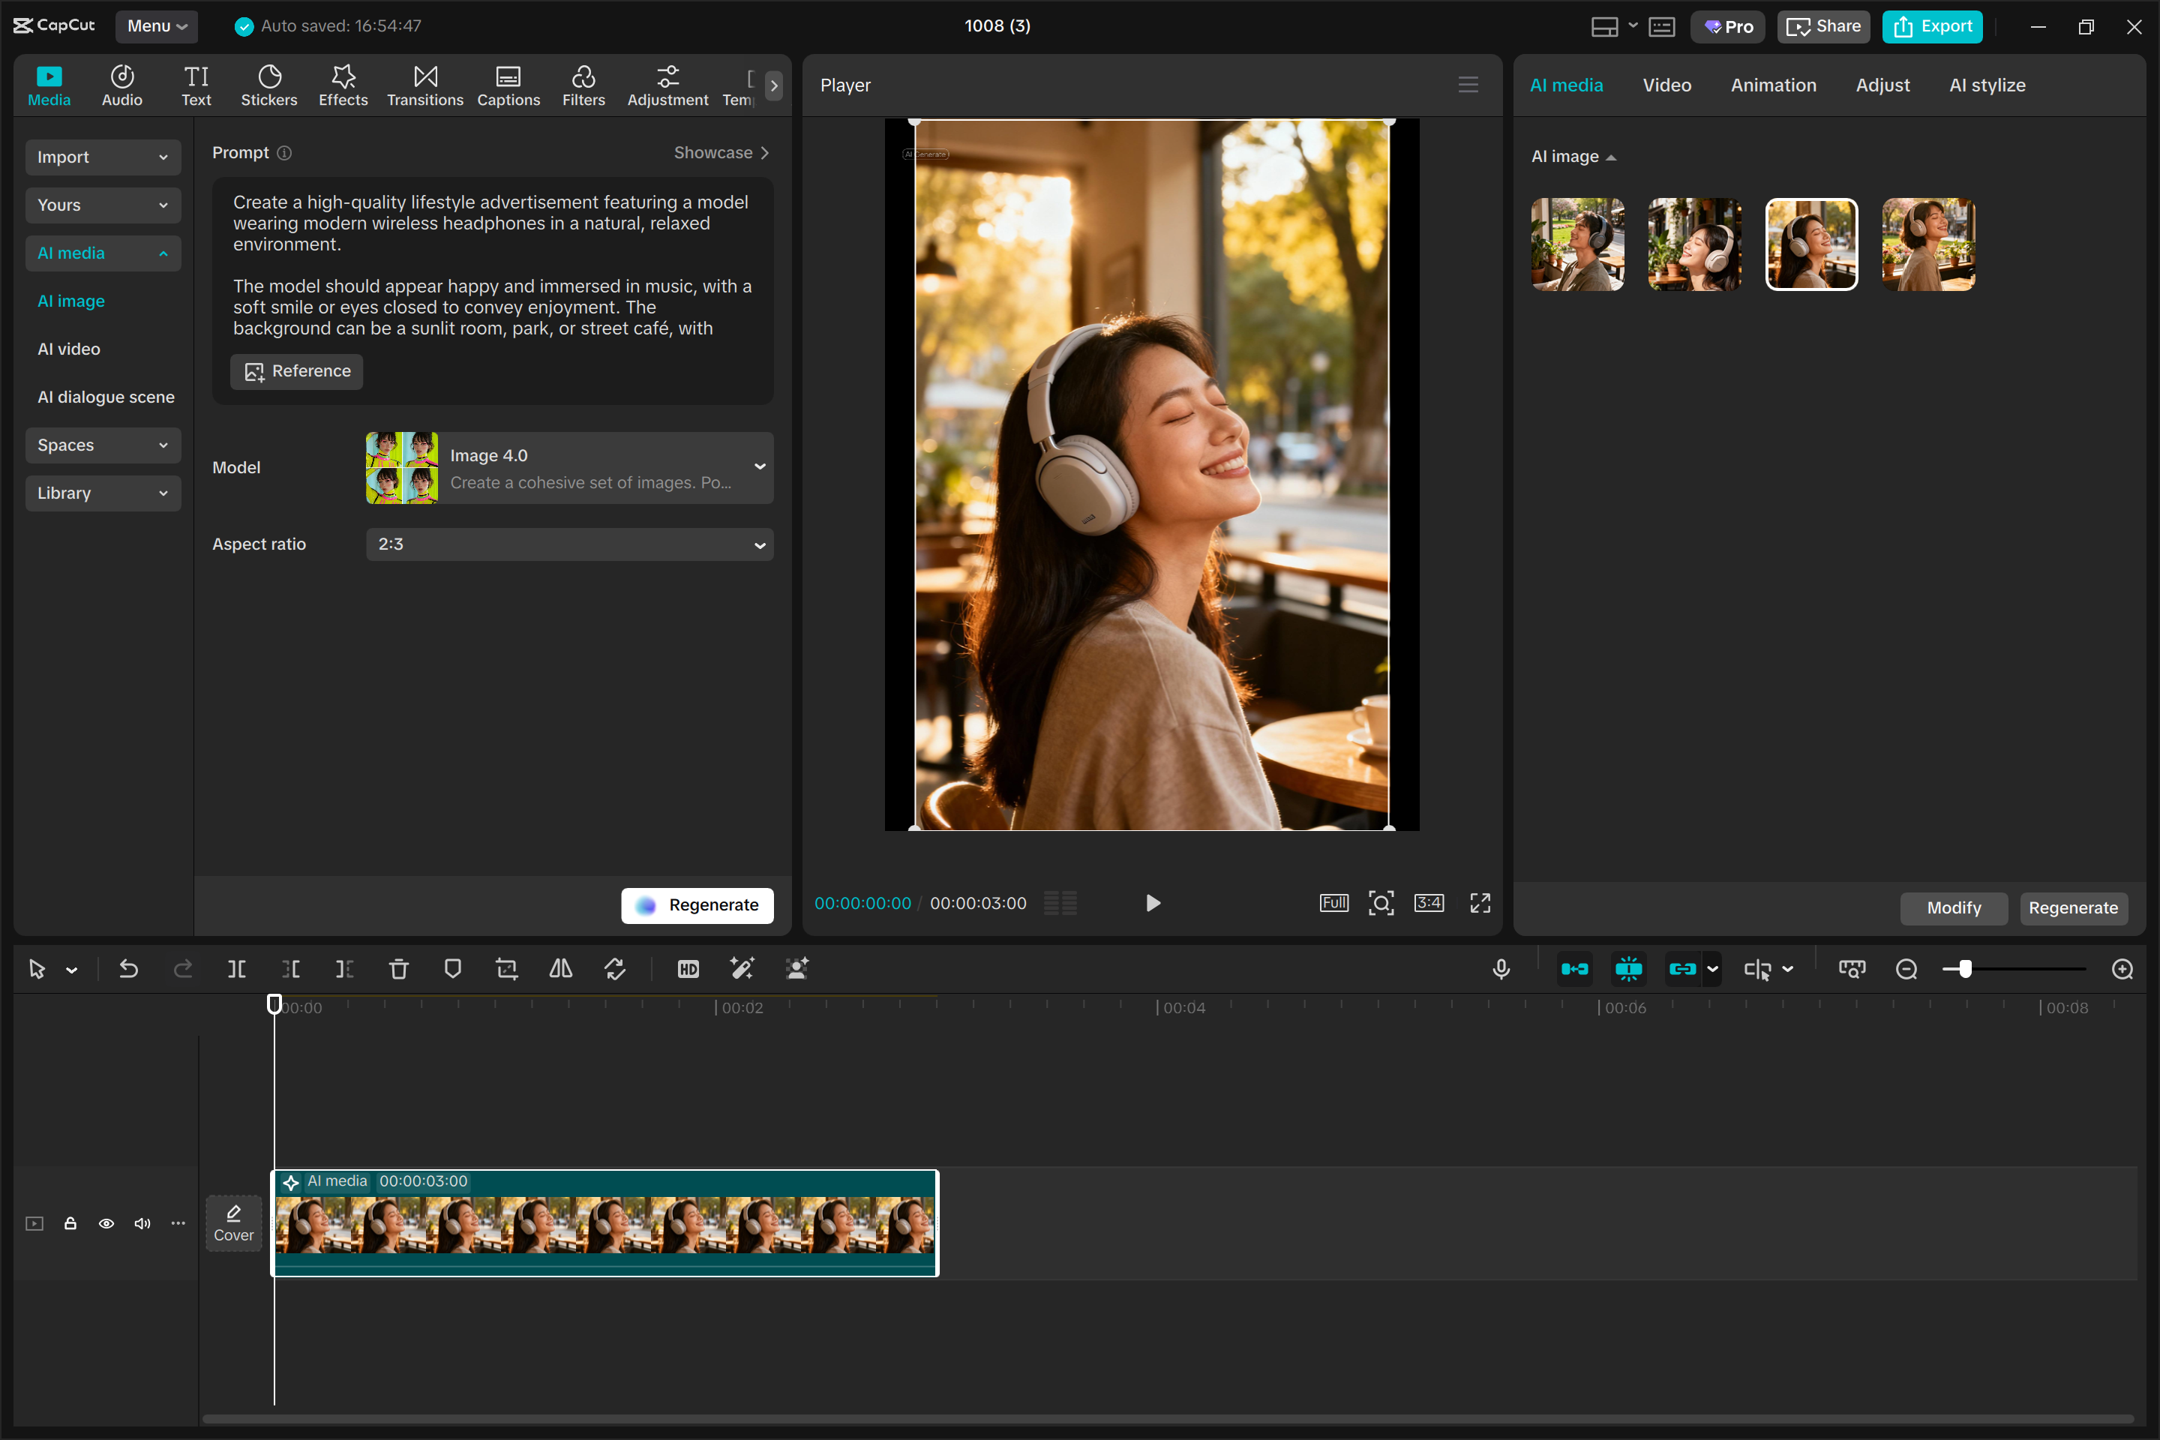Select the Split tool in the timeline toolbar
This screenshot has width=2160, height=1440.
coord(236,969)
